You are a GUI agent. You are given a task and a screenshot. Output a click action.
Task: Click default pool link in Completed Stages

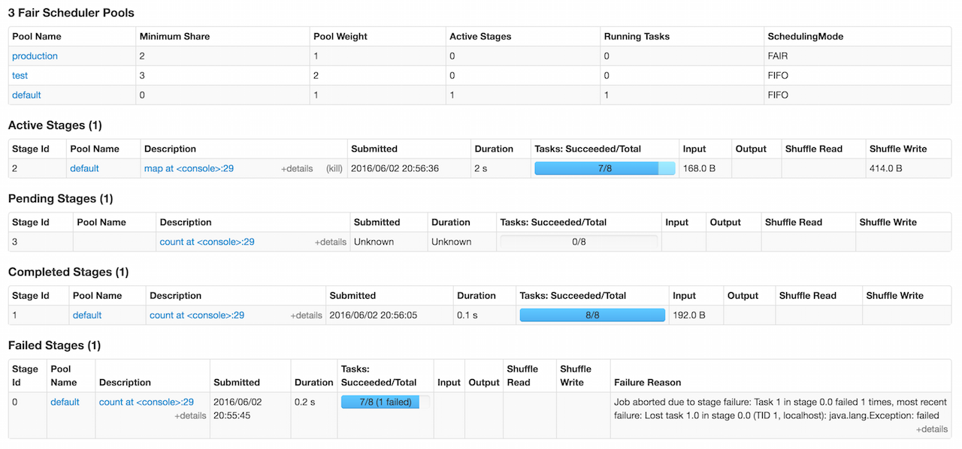pos(87,315)
